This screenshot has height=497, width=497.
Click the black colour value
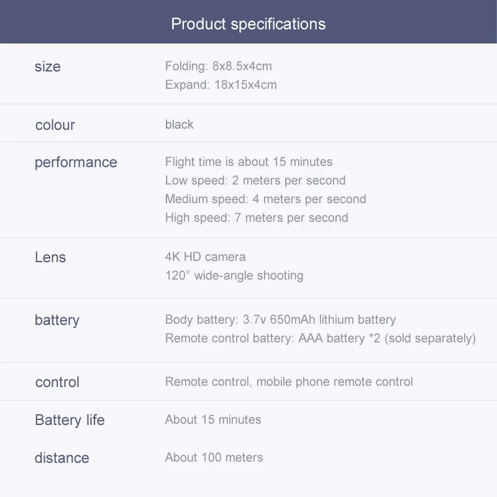tap(179, 124)
